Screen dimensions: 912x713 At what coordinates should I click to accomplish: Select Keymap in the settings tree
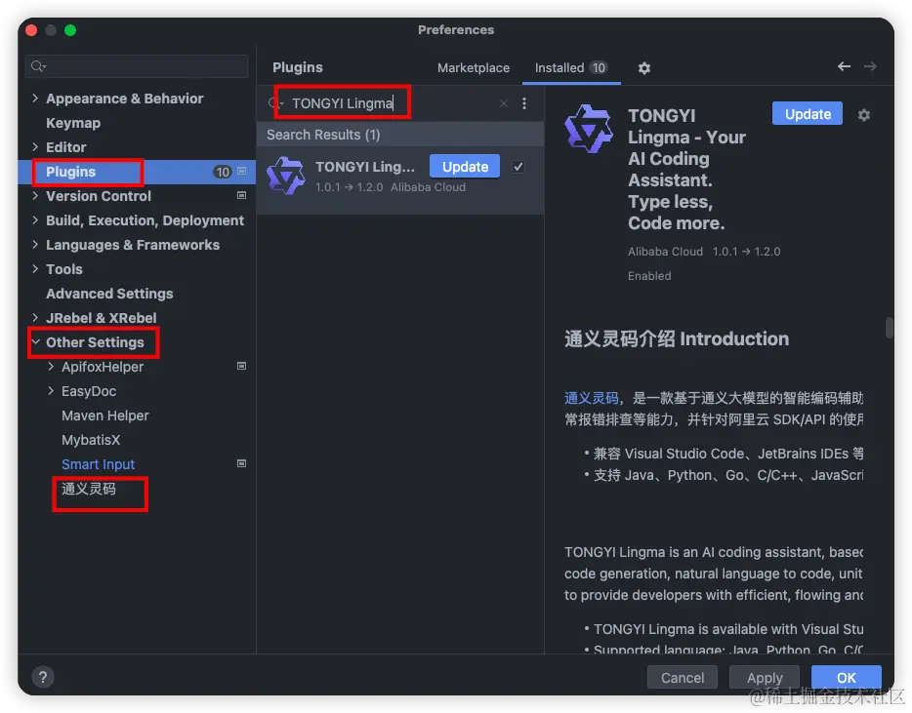point(73,123)
